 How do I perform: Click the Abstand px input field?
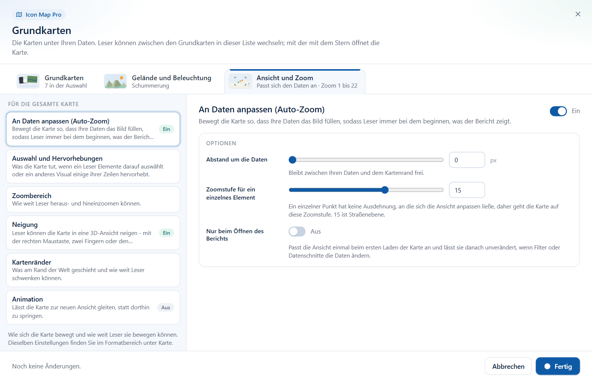(x=467, y=160)
